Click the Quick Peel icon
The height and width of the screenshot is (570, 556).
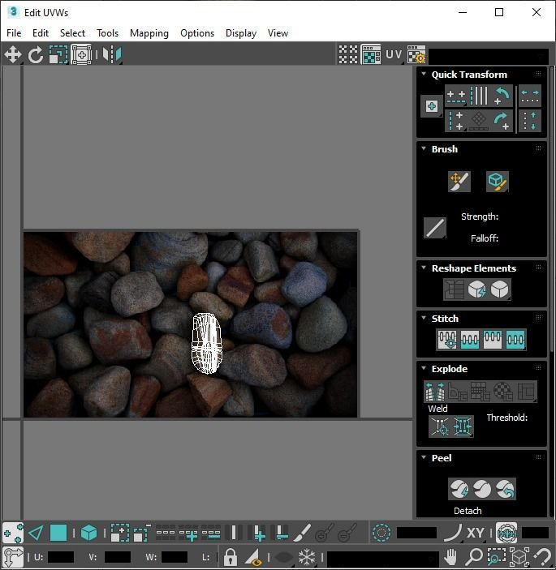[459, 489]
